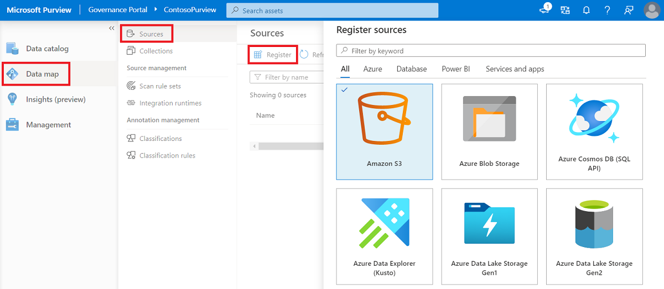
Task: Switch to the Azure tab
Action: tap(373, 69)
